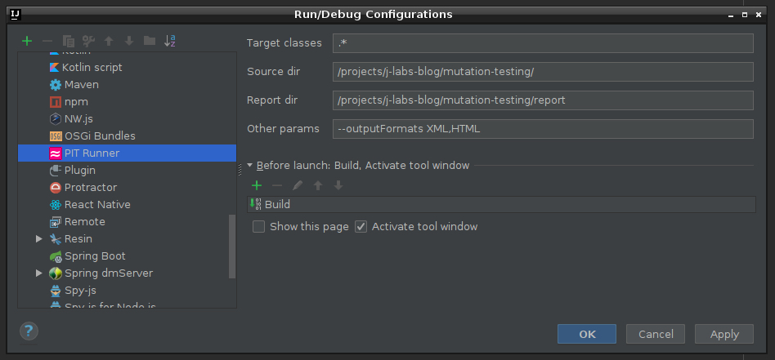Move configuration up in the list toolbar
Screen dimensions: 775x360
(109, 41)
